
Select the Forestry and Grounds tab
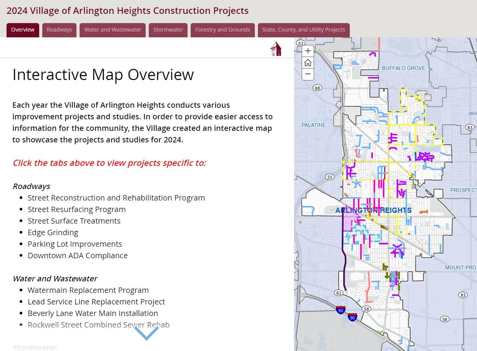[223, 29]
